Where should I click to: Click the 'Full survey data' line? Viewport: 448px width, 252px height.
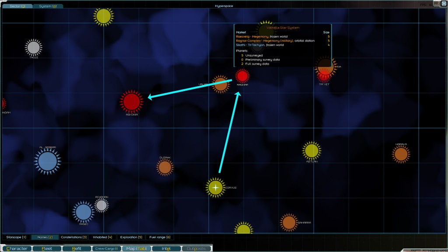coord(255,64)
